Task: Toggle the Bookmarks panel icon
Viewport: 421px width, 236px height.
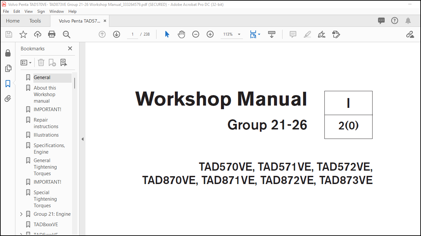Action: pyautogui.click(x=8, y=84)
